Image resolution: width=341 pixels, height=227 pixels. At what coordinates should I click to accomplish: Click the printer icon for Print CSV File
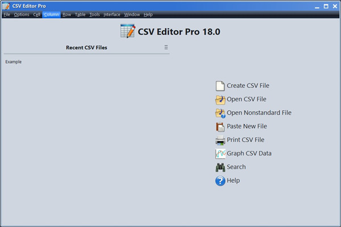pyautogui.click(x=220, y=140)
